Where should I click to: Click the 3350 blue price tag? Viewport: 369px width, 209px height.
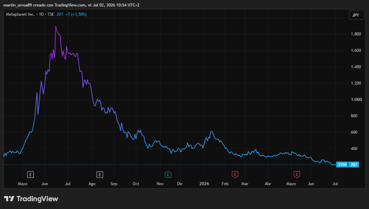342,165
